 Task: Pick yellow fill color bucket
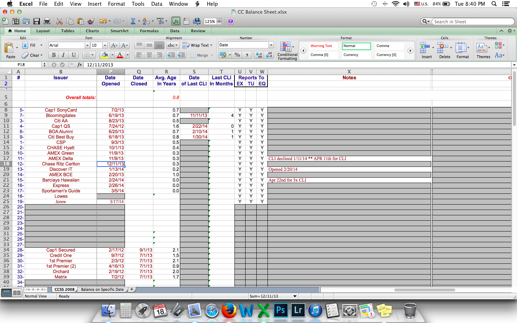coord(104,55)
